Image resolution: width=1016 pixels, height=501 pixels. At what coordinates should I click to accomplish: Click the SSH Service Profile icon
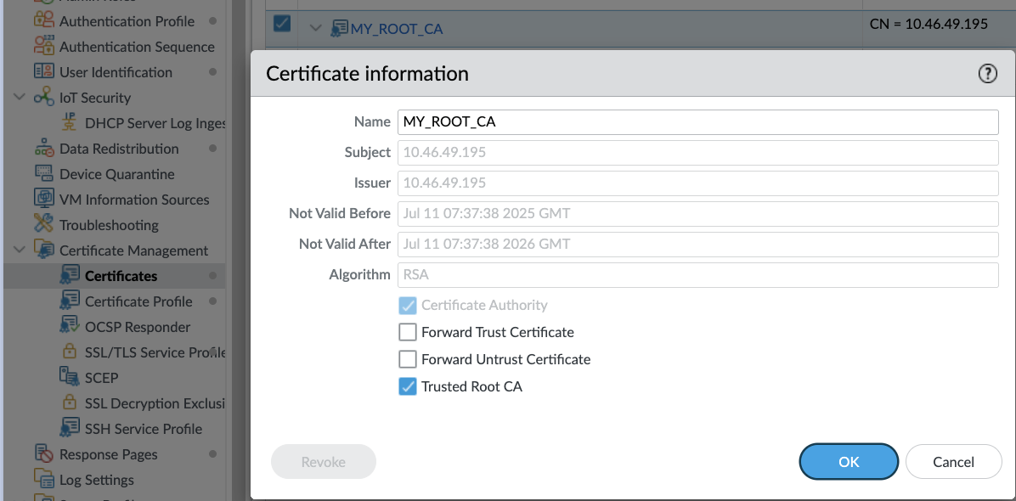[69, 428]
